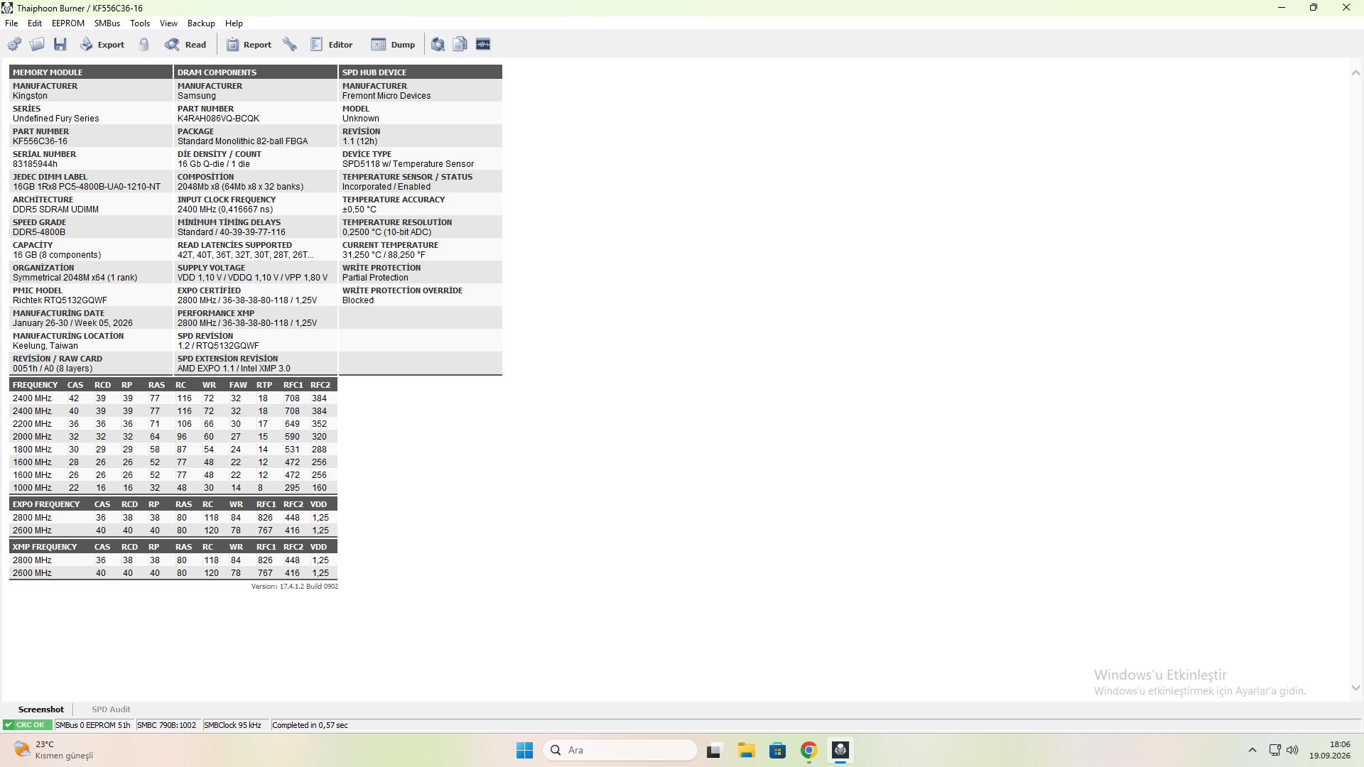Click the magnifier search icon in toolbar

coord(438,44)
